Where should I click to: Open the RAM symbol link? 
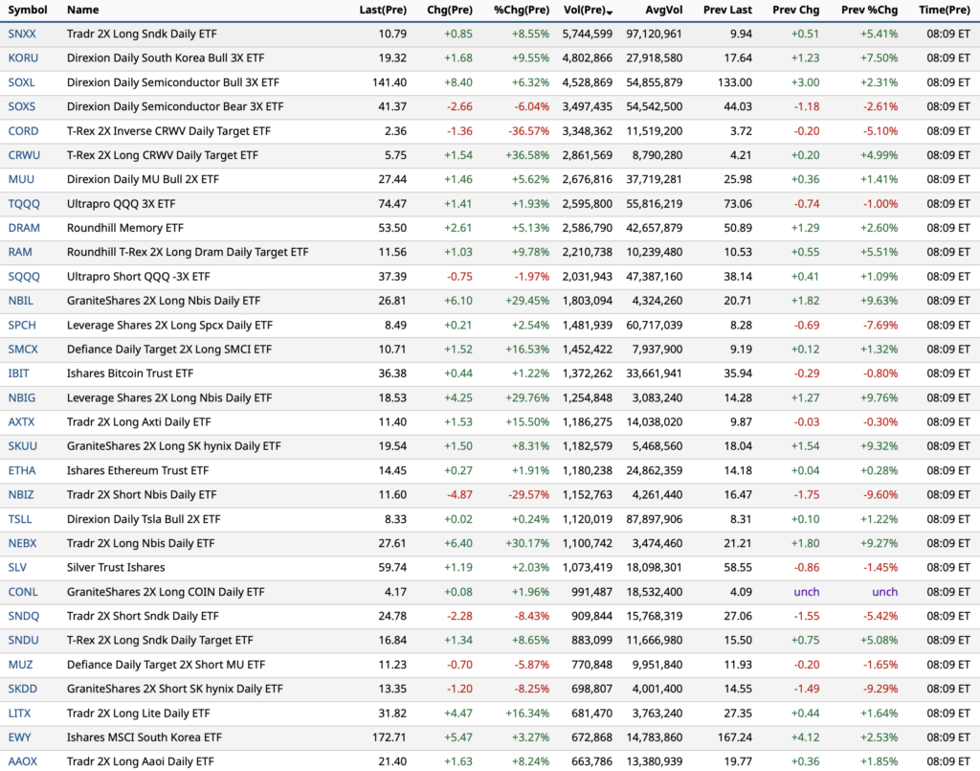click(20, 252)
